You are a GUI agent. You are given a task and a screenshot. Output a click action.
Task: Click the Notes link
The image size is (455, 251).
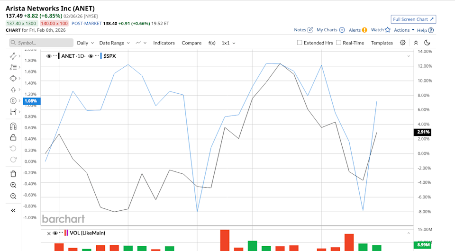click(x=300, y=30)
